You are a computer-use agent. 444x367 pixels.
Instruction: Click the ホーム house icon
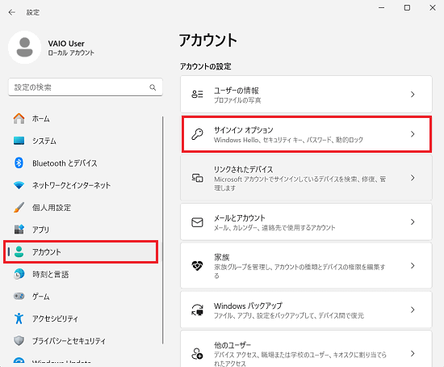tap(19, 119)
